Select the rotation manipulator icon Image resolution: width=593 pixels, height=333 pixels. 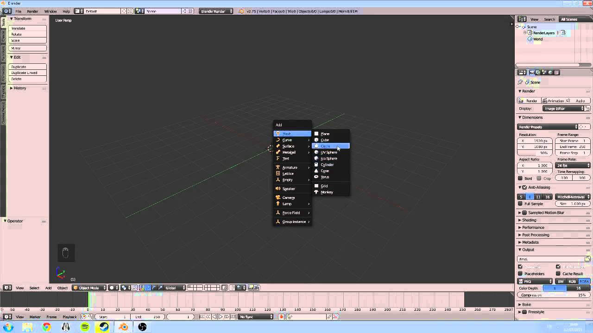154,288
